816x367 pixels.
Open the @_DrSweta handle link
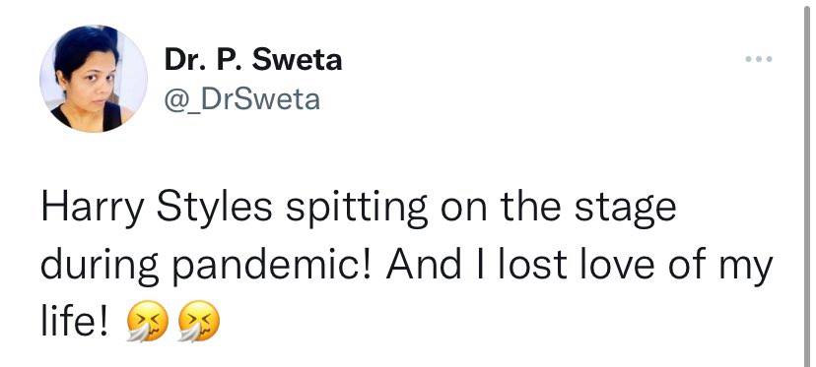point(242,99)
